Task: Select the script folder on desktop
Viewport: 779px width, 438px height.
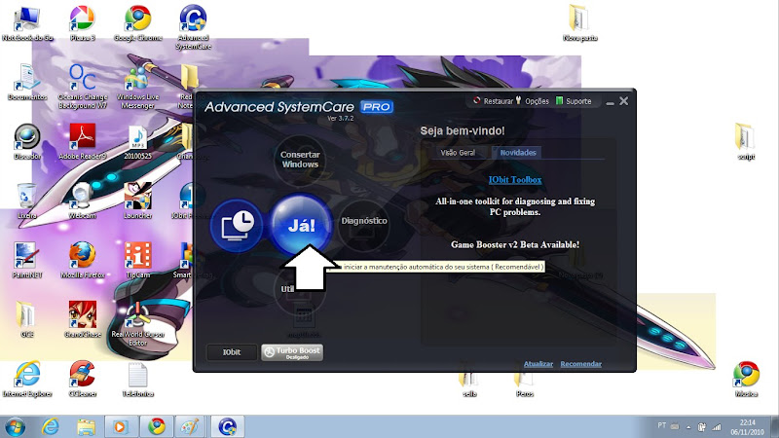Action: point(745,141)
